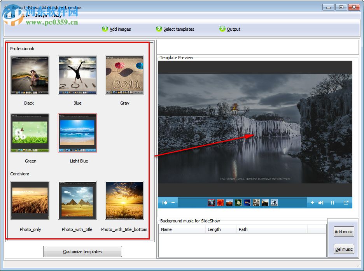Click the skip-to-first-slide icon in preview player
Viewport: 364px width, 271px height.
pyautogui.click(x=165, y=203)
